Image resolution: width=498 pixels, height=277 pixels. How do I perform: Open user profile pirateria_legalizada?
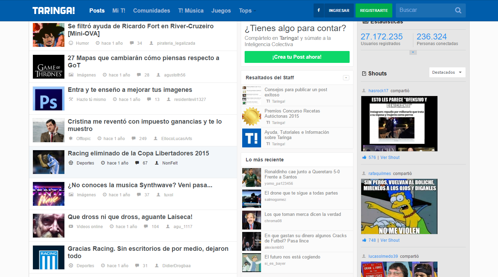176,43
